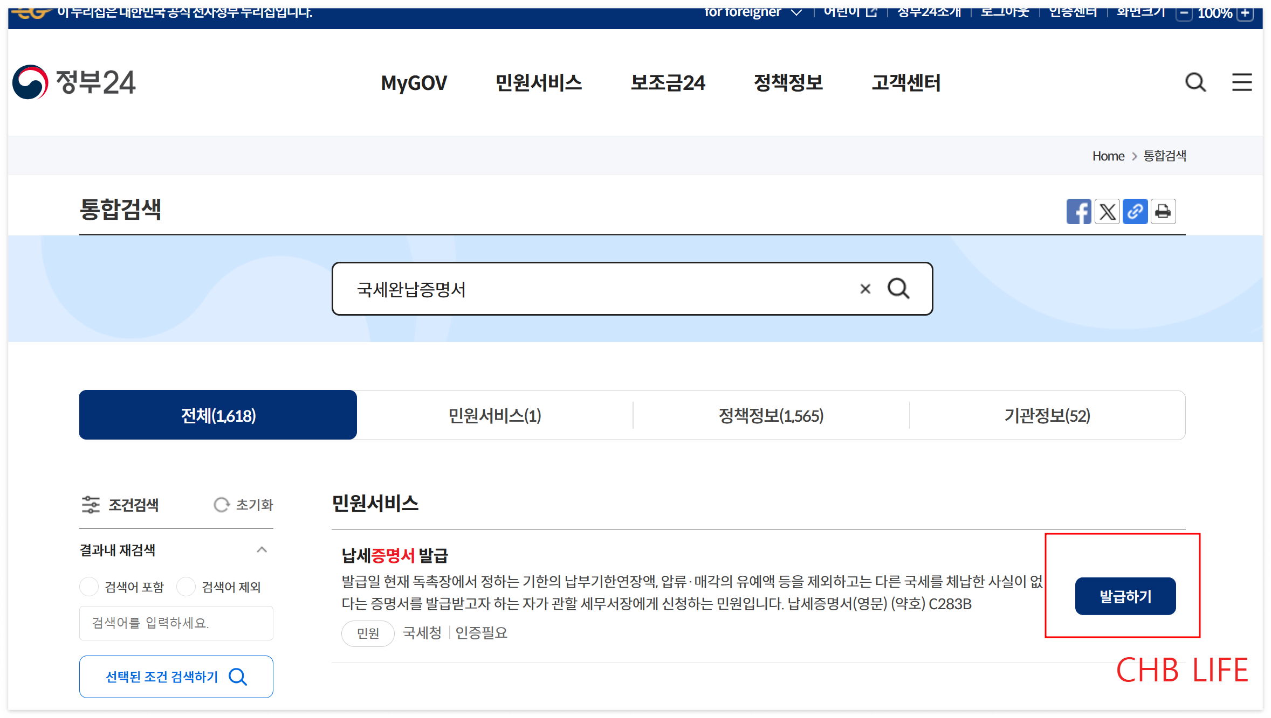Increase screen size with the + control
This screenshot has height=718, width=1271.
click(x=1245, y=13)
